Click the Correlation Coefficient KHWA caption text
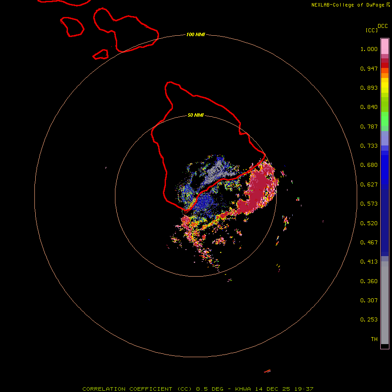This screenshot has width=392, height=392. point(198,389)
